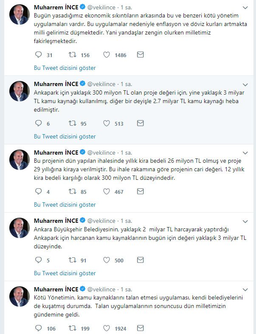
Task: Open direct message icon on 467-likes tweet
Action: [141, 191]
